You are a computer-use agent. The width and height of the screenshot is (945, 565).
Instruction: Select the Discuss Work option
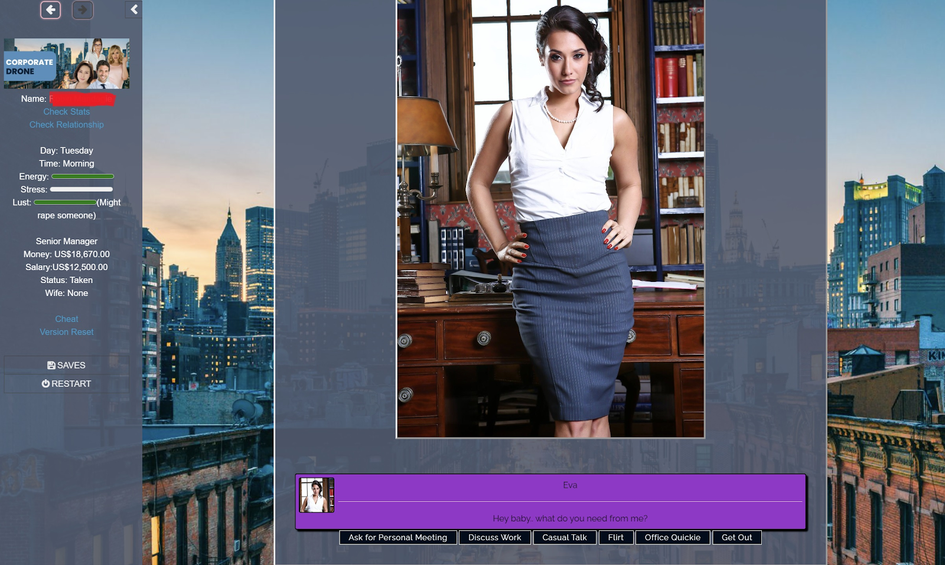495,537
